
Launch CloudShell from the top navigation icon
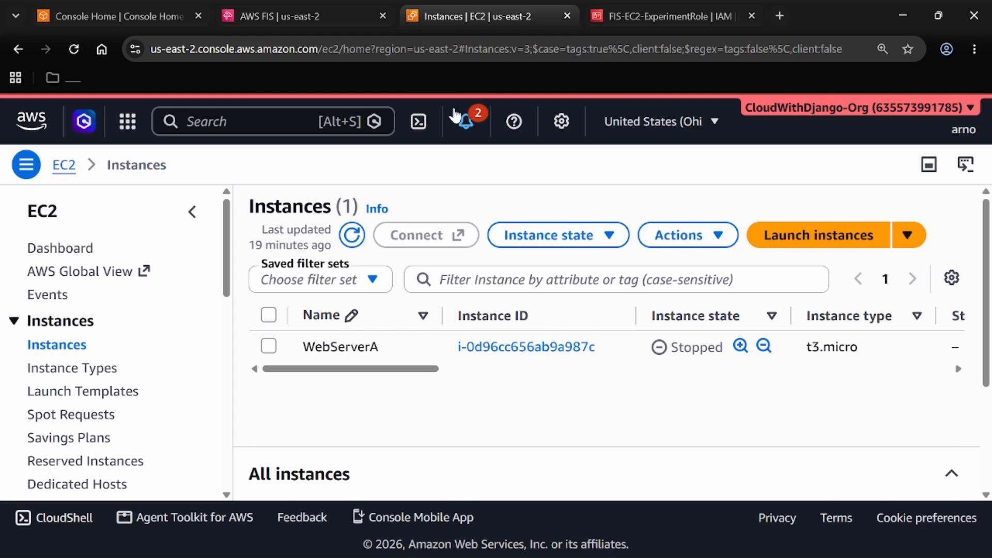[x=418, y=121]
